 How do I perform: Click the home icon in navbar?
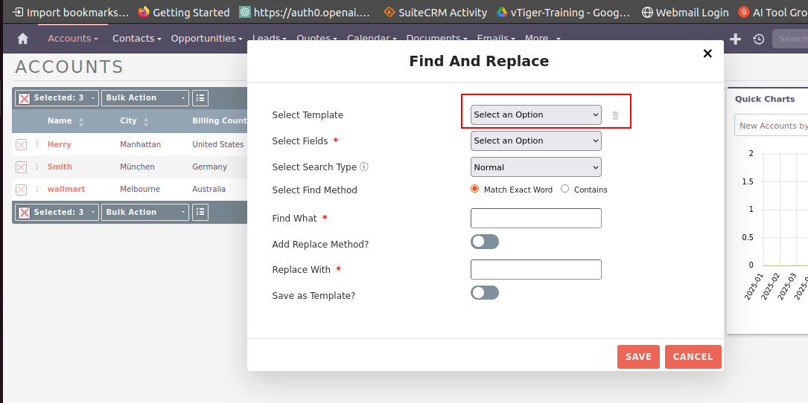click(22, 39)
